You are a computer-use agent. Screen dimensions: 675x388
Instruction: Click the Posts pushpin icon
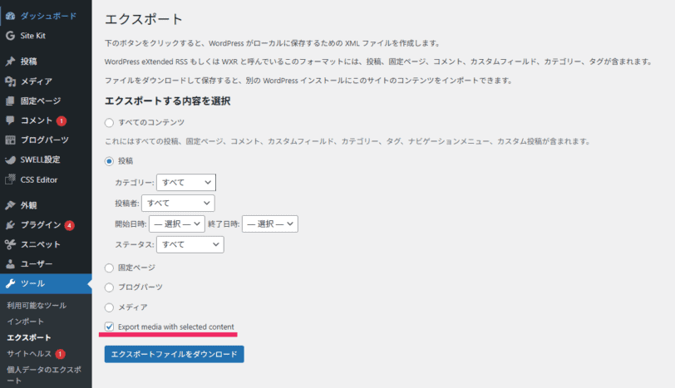point(10,61)
